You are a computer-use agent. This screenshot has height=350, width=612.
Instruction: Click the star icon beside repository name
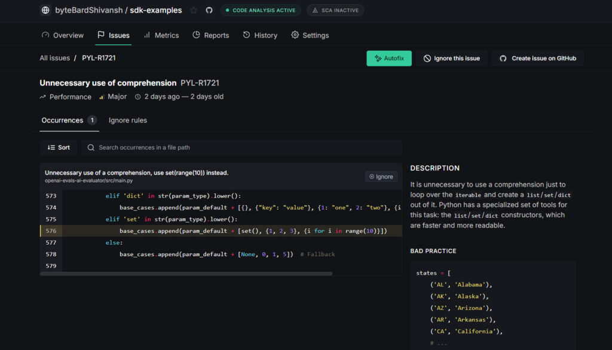point(194,10)
